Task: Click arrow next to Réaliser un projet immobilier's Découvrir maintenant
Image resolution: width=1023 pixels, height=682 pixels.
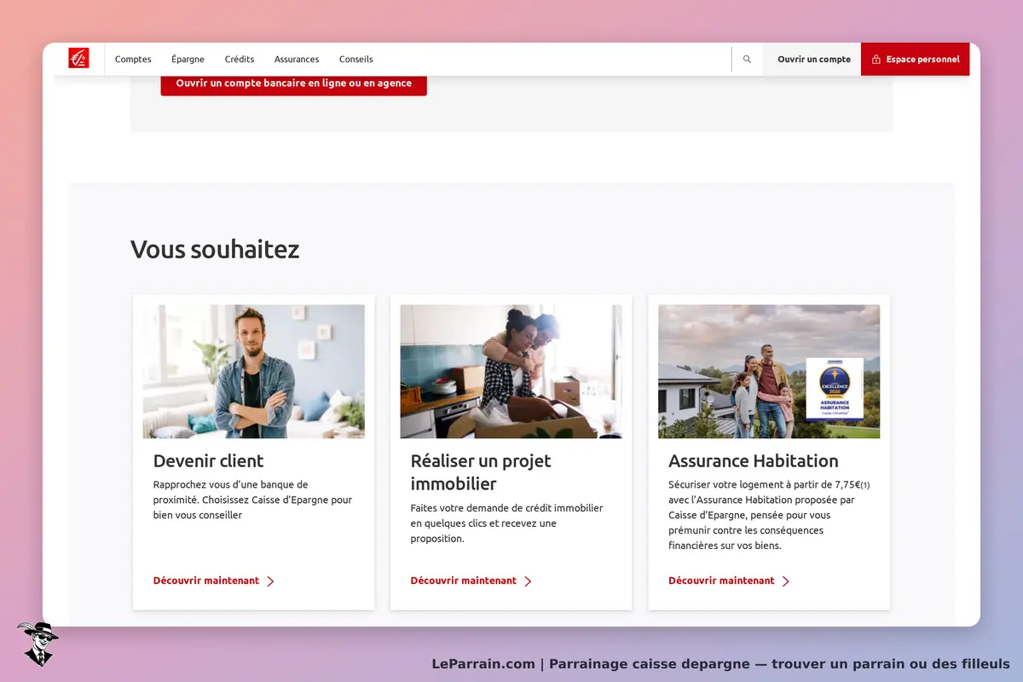Action: click(528, 581)
